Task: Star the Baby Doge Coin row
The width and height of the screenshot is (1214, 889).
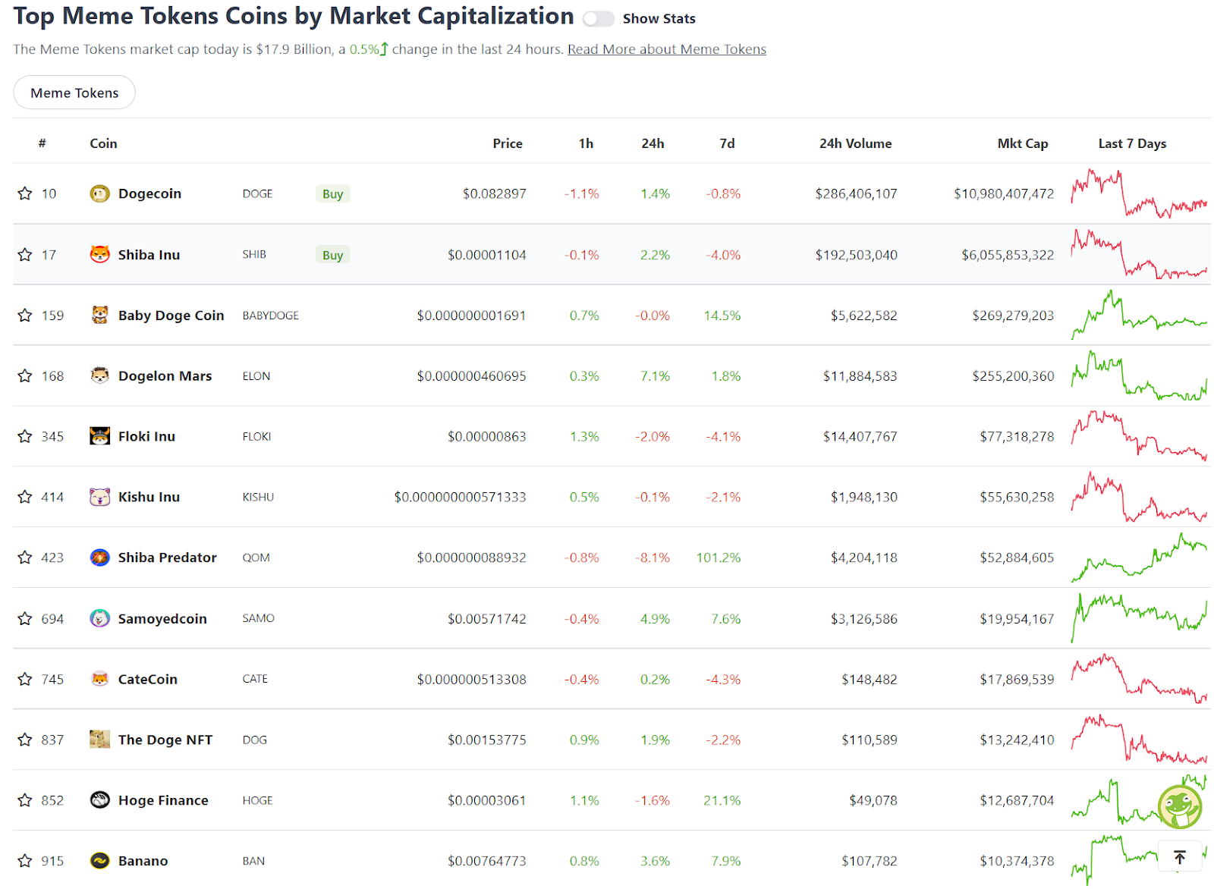Action: [25, 315]
